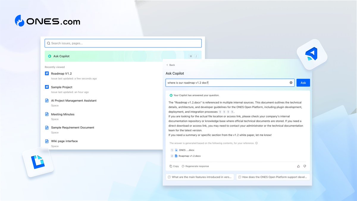Open the Meeting Minutes page
The width and height of the screenshot is (357, 201).
click(63, 114)
